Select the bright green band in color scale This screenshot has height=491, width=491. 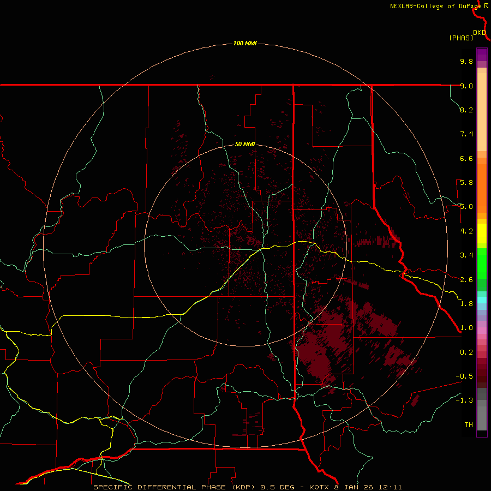pos(482,264)
